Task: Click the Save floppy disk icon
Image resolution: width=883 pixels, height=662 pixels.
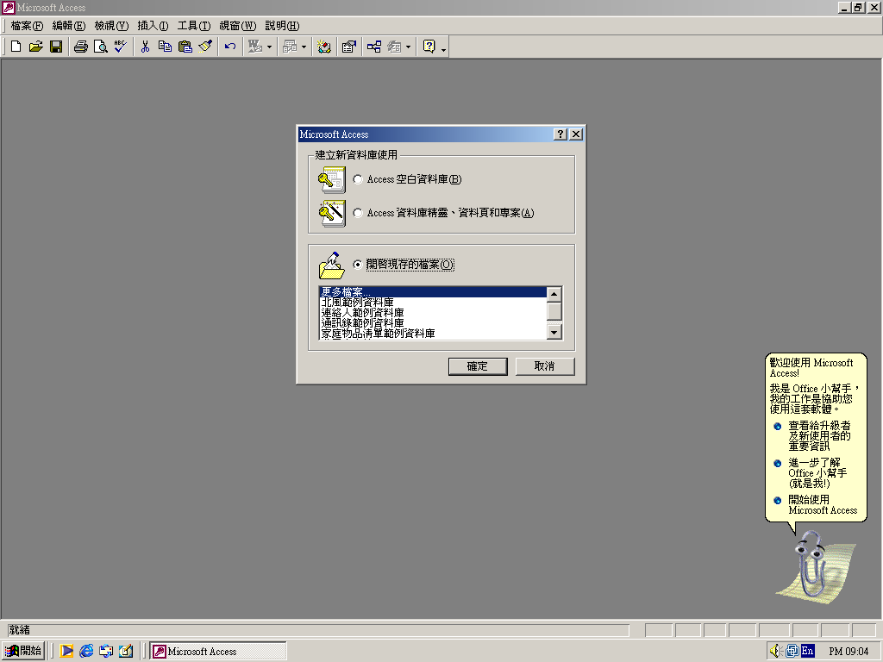Action: coord(56,47)
